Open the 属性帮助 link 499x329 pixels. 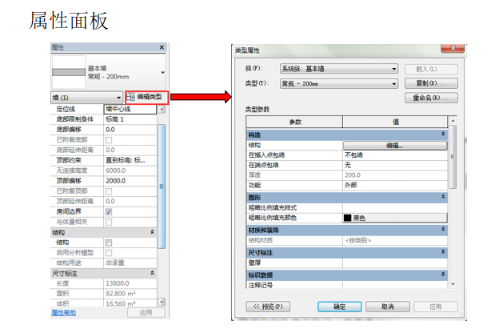[64, 312]
